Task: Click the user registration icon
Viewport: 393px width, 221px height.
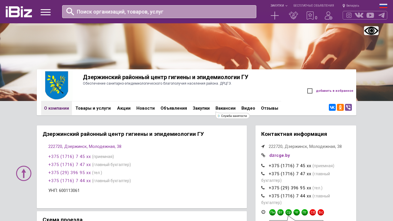Action: [329, 16]
